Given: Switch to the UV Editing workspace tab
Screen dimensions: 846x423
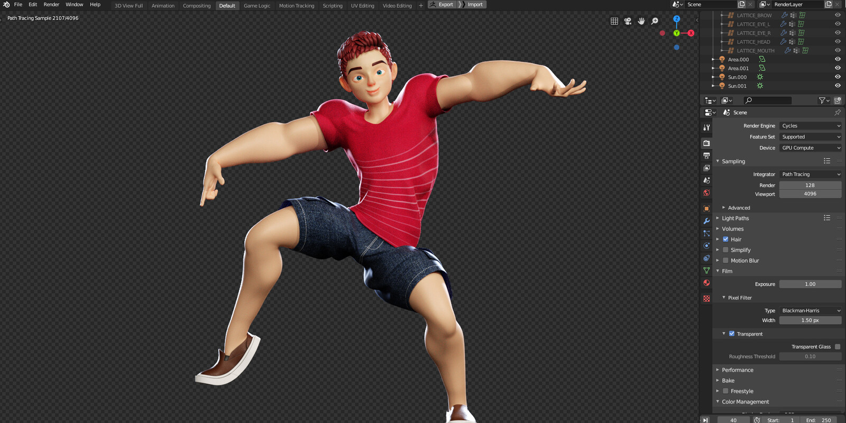Looking at the screenshot, I should pos(362,6).
